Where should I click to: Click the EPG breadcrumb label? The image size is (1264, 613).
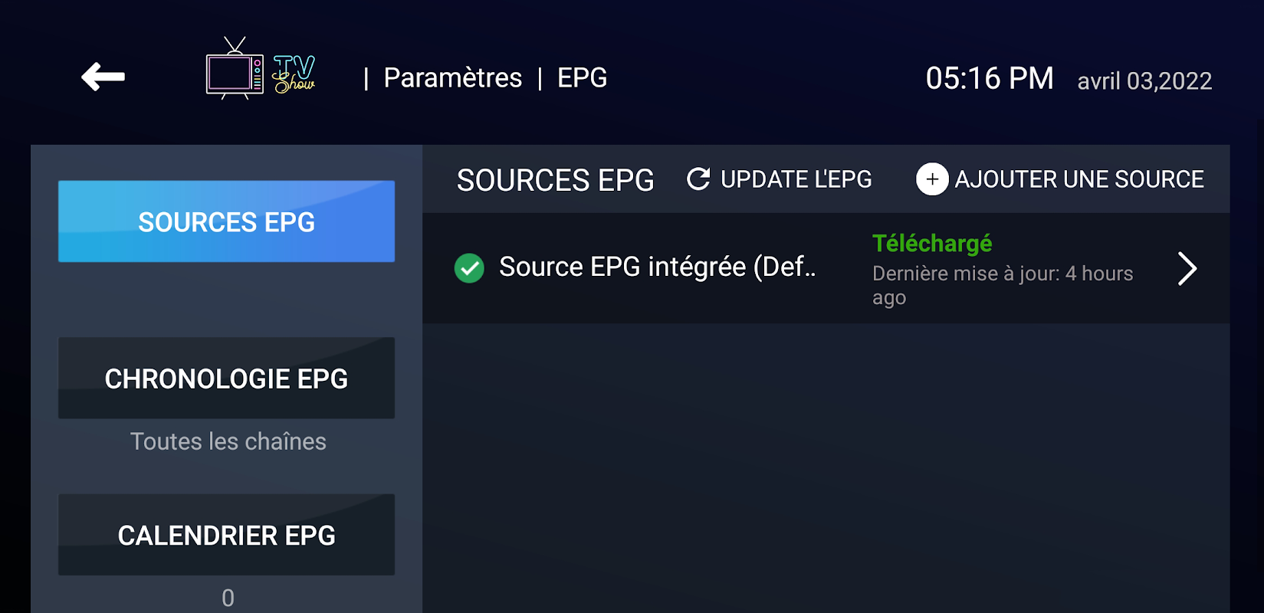click(x=582, y=78)
